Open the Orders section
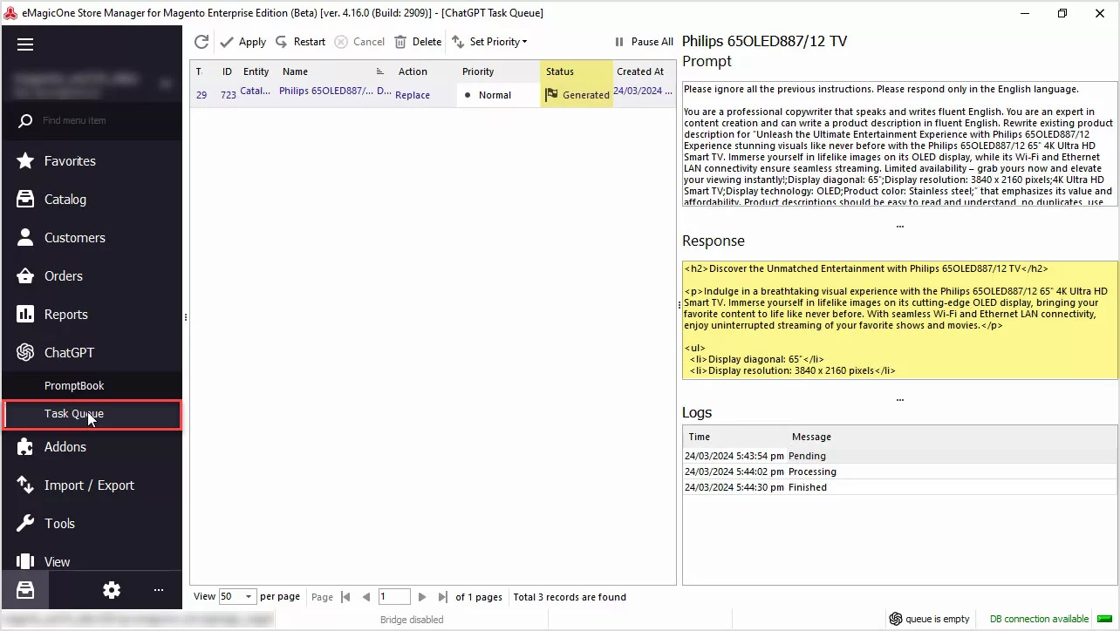This screenshot has width=1120, height=631. [92, 276]
